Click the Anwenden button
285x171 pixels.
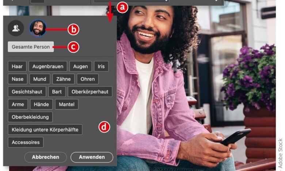pos(92,157)
